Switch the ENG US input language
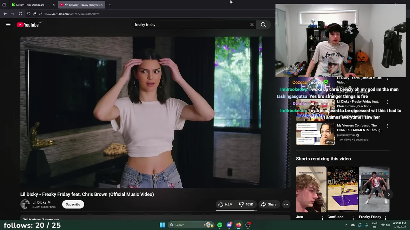The width and height of the screenshot is (410, 230). pos(375,225)
